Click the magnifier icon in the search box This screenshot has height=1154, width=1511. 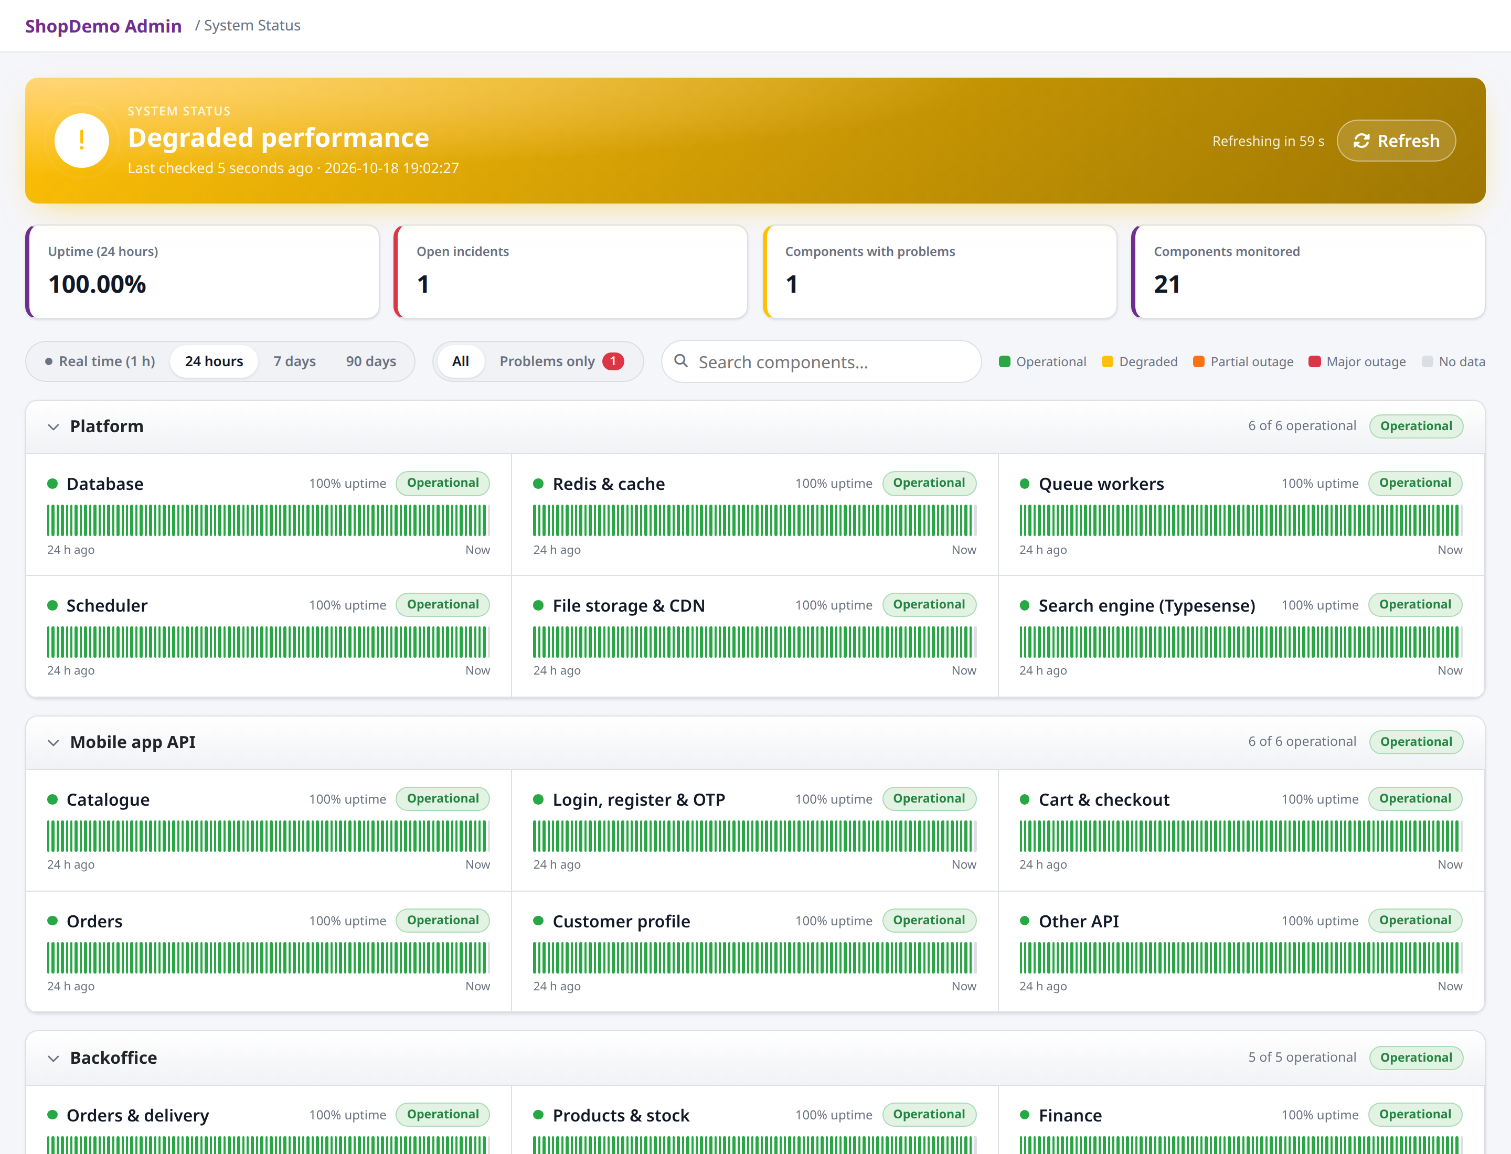681,361
